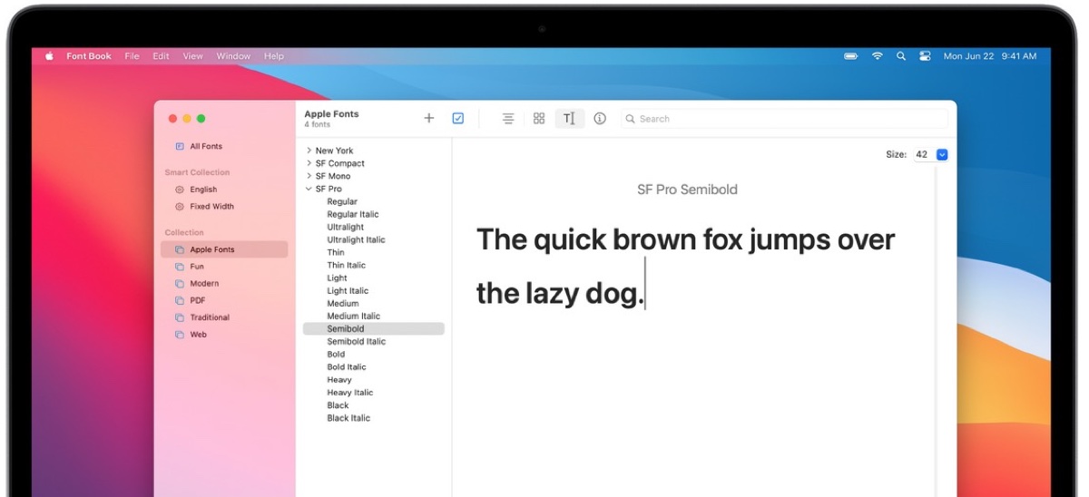Image resolution: width=1089 pixels, height=497 pixels.
Task: Open the Traditional collection
Action: point(210,317)
